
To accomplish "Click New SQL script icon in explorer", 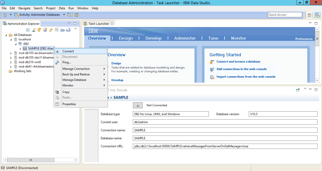I will [45, 30].
